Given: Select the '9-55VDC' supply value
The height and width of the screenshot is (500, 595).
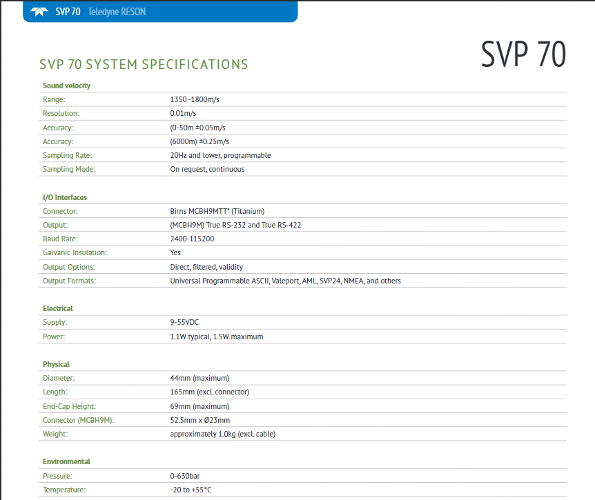Looking at the screenshot, I should 184,322.
